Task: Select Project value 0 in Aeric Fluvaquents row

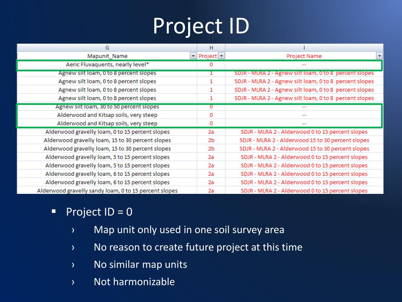Action: coord(211,64)
